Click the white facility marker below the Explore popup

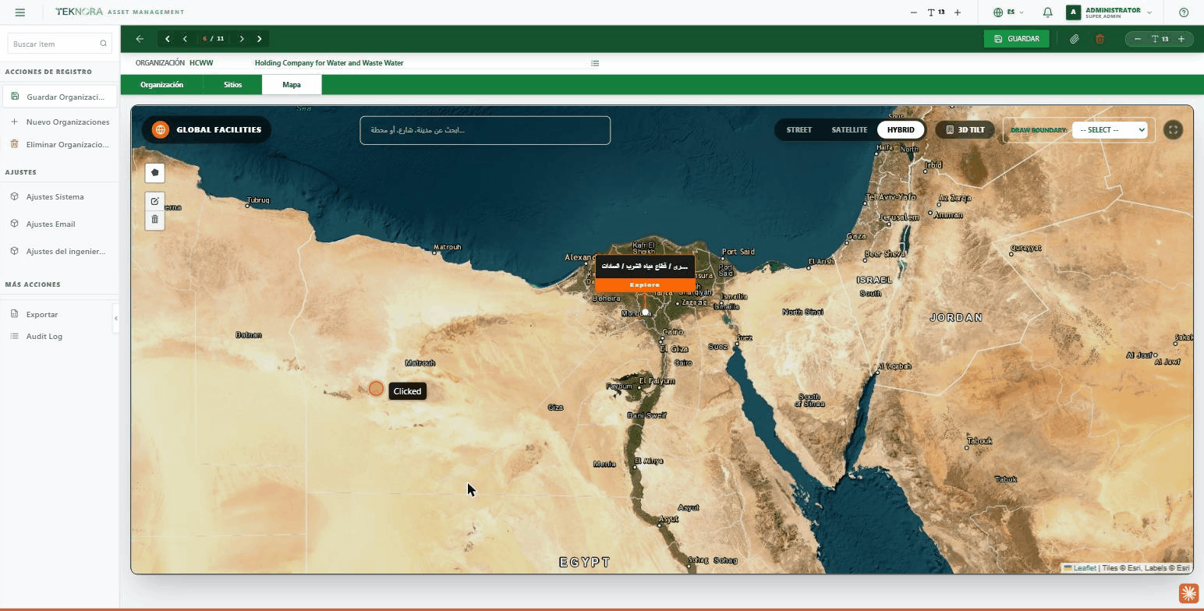coord(645,313)
